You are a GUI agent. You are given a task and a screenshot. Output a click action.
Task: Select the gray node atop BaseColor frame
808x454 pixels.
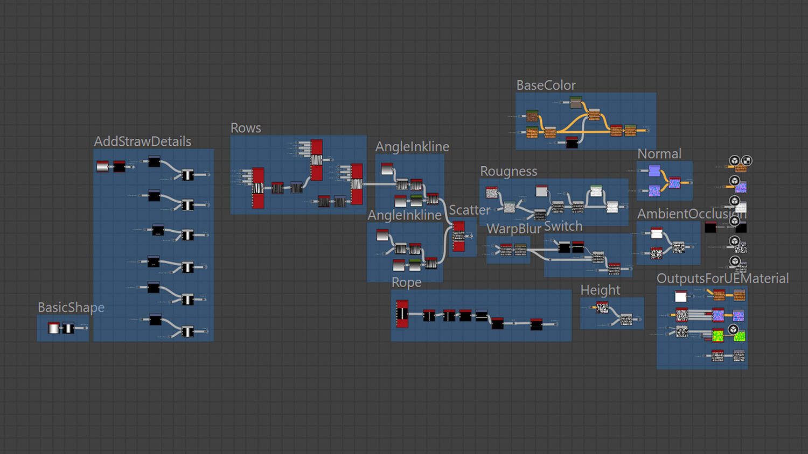[576, 102]
